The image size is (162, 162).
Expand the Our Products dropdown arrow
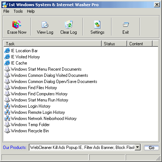pyautogui.click(x=138, y=147)
